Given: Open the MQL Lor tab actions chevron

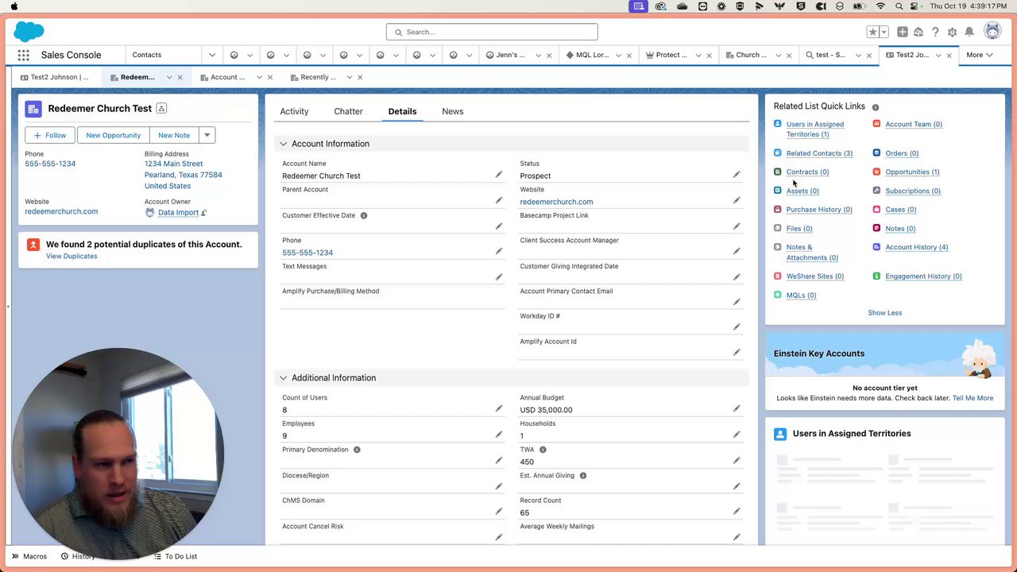Looking at the screenshot, I should 619,55.
